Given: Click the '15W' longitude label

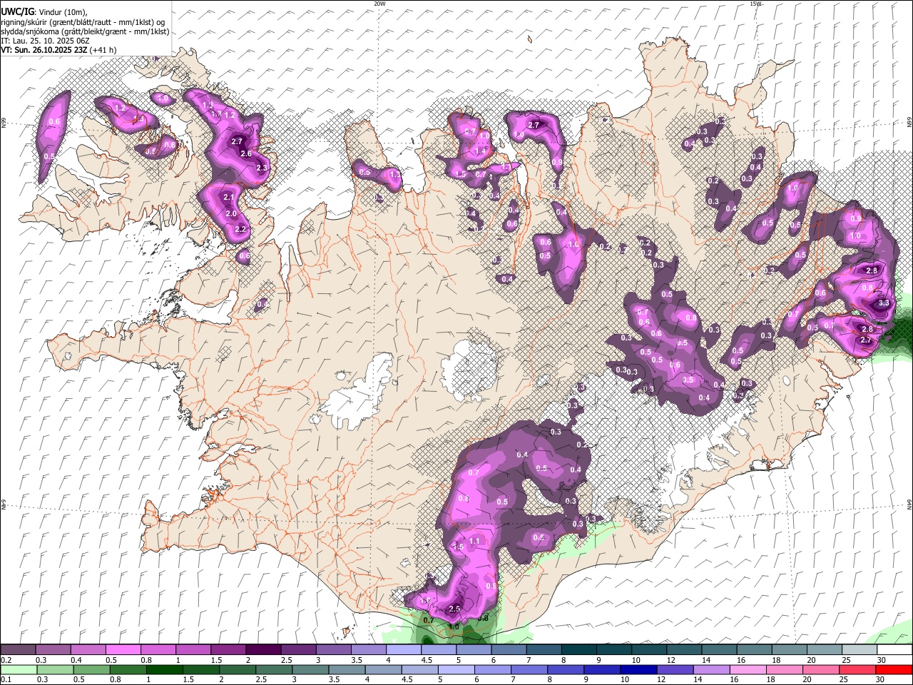Looking at the screenshot, I should 755,4.
